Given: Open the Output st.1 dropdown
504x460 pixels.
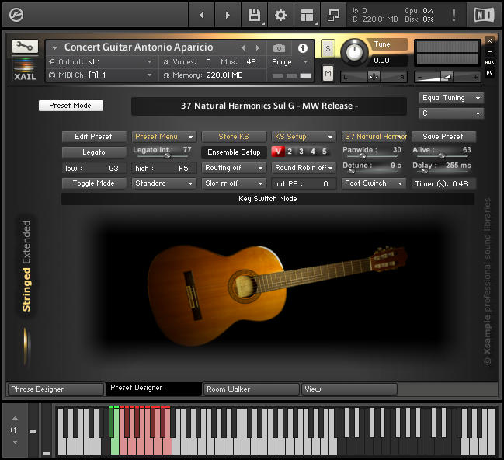Looking at the screenshot, I should pyautogui.click(x=100, y=61).
